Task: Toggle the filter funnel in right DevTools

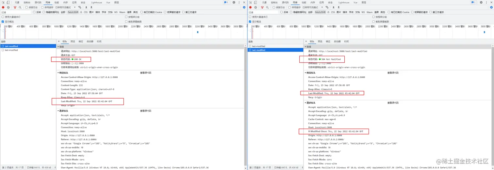Action: pyautogui.click(x=262, y=7)
